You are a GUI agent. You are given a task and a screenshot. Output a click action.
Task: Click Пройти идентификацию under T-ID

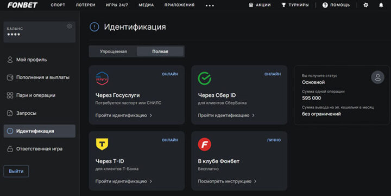click(x=121, y=181)
